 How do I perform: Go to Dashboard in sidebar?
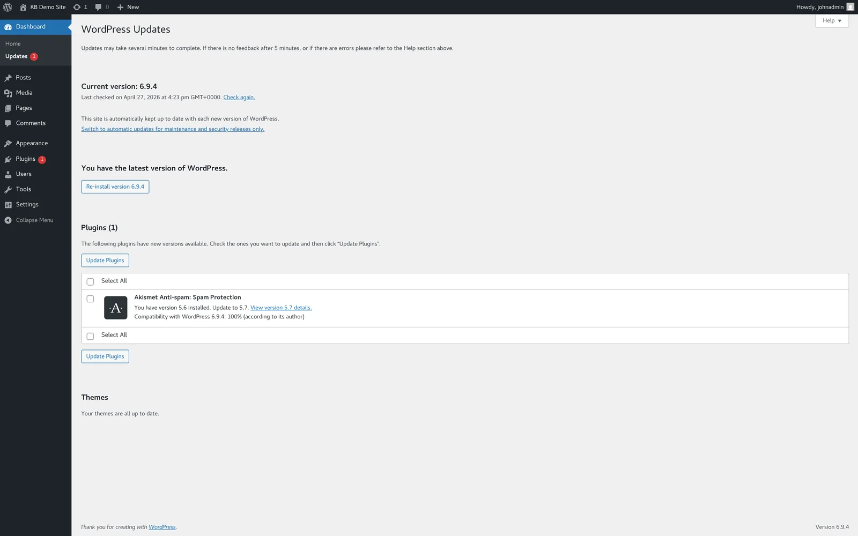tap(35, 27)
